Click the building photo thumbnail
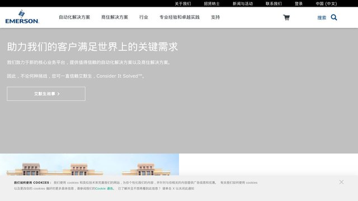 click(x=89, y=165)
